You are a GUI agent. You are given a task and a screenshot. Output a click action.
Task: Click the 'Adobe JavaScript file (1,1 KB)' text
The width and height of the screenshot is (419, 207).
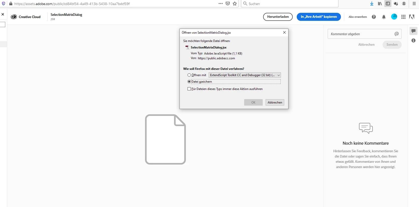(223, 54)
